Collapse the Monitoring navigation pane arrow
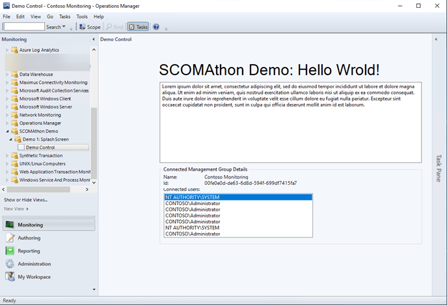This screenshot has width=447, height=305. 94,40
